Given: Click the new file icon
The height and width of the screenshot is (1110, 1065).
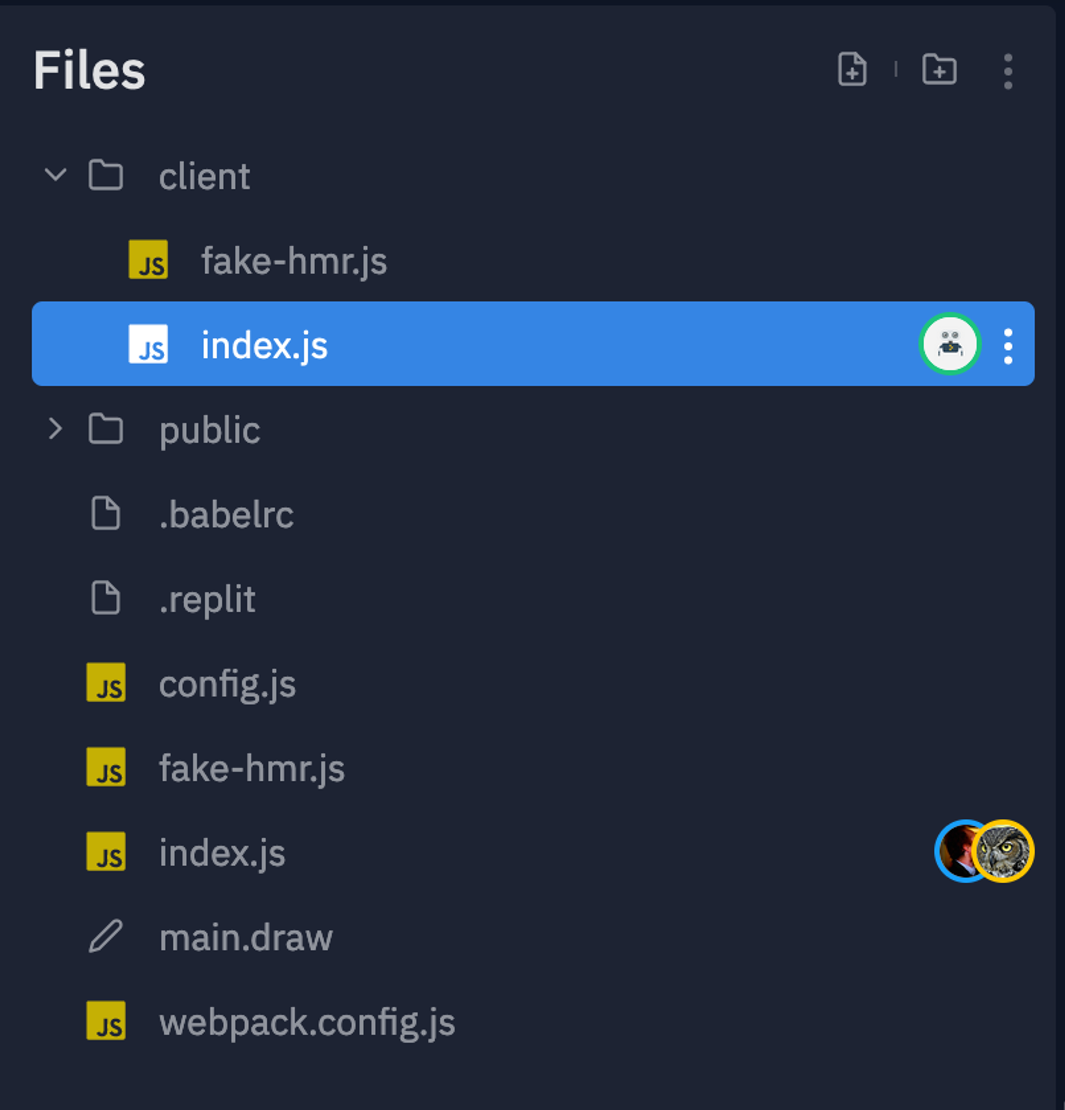Looking at the screenshot, I should click(x=852, y=70).
